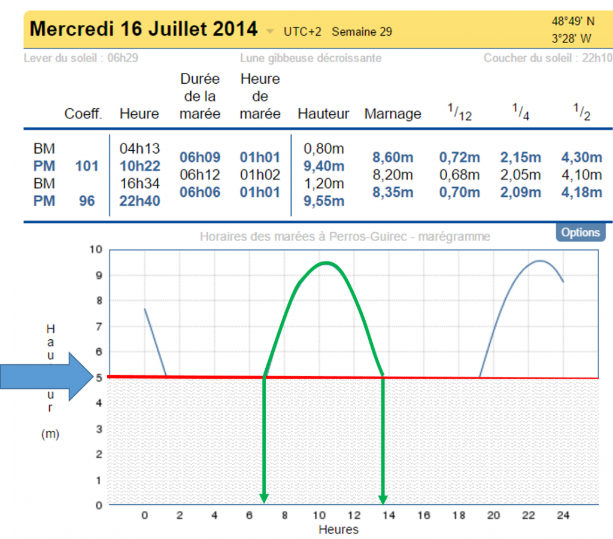
Task: Select the coefficient value 96
Action: [87, 201]
